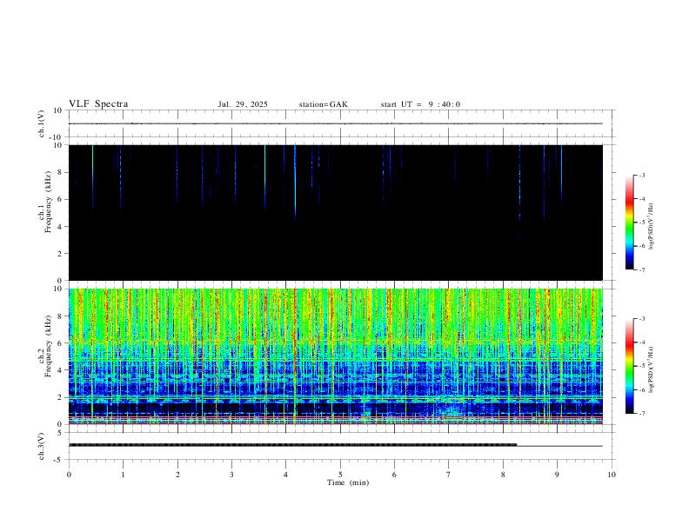This screenshot has width=689, height=532.
Task: Click the 'station=GAK' label
Action: coord(323,104)
